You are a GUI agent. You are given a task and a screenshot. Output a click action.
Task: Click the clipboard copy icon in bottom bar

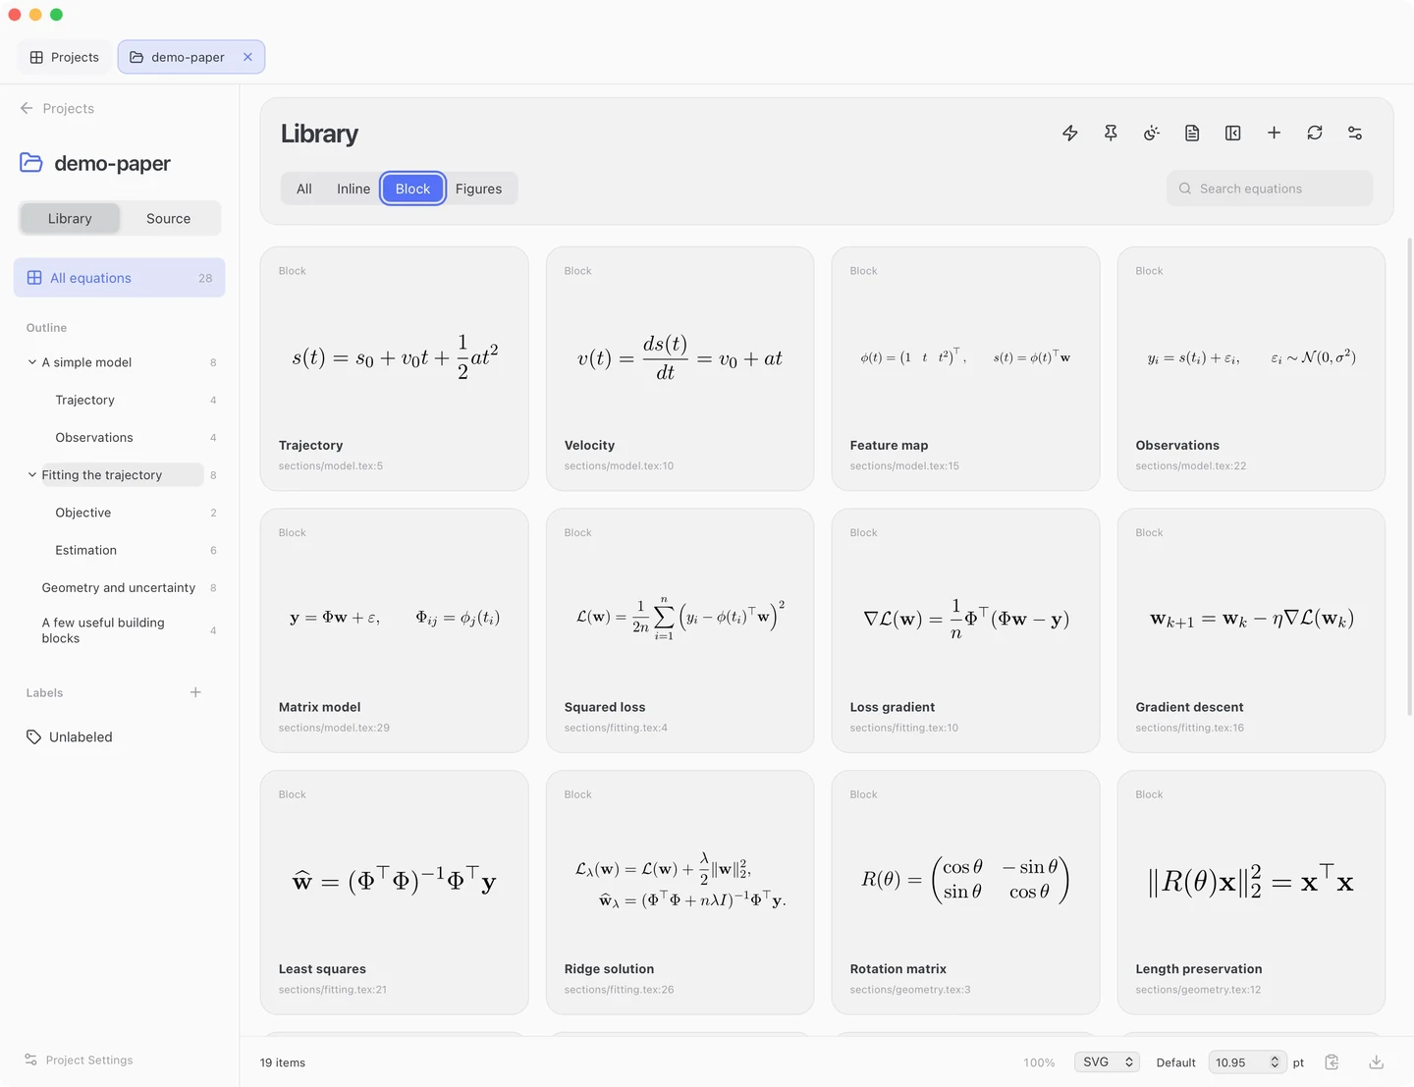[1332, 1062]
